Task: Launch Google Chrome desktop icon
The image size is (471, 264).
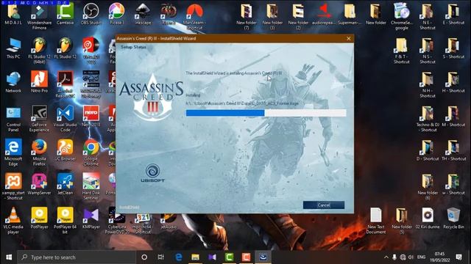Action: 91,153
